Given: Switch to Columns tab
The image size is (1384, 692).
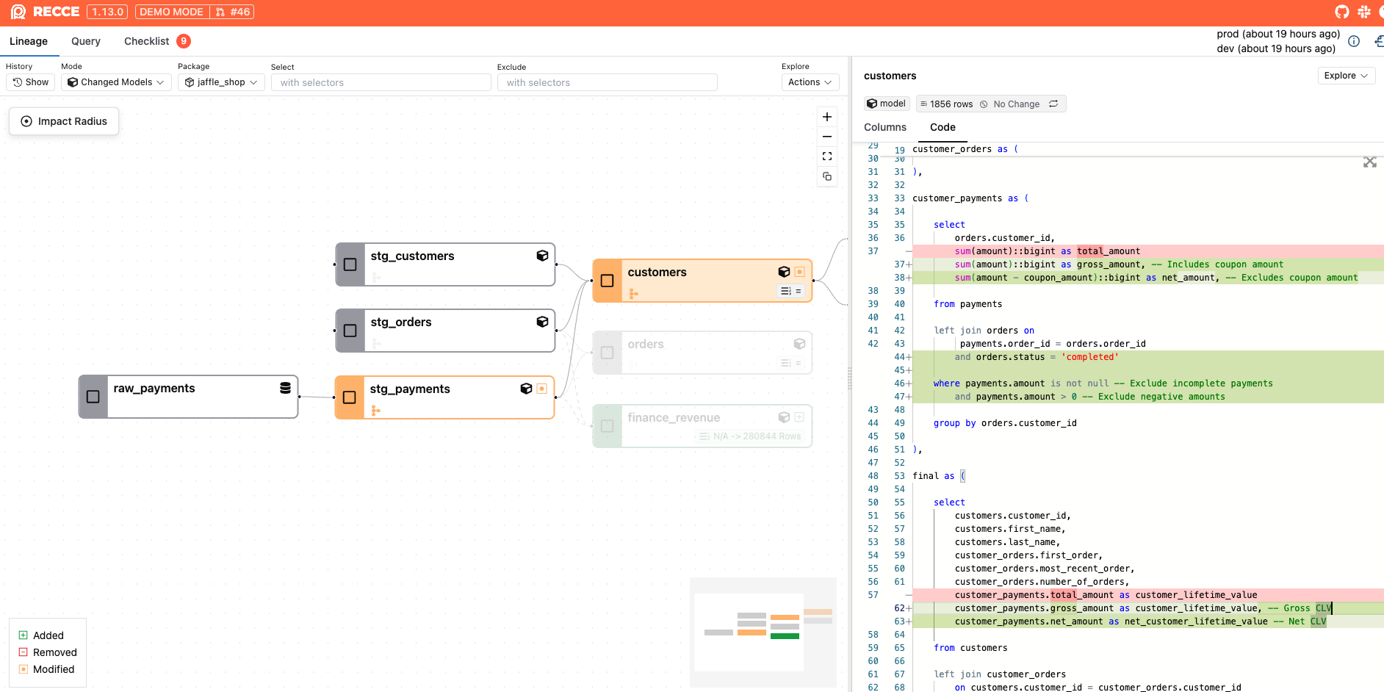Looking at the screenshot, I should pyautogui.click(x=885, y=127).
